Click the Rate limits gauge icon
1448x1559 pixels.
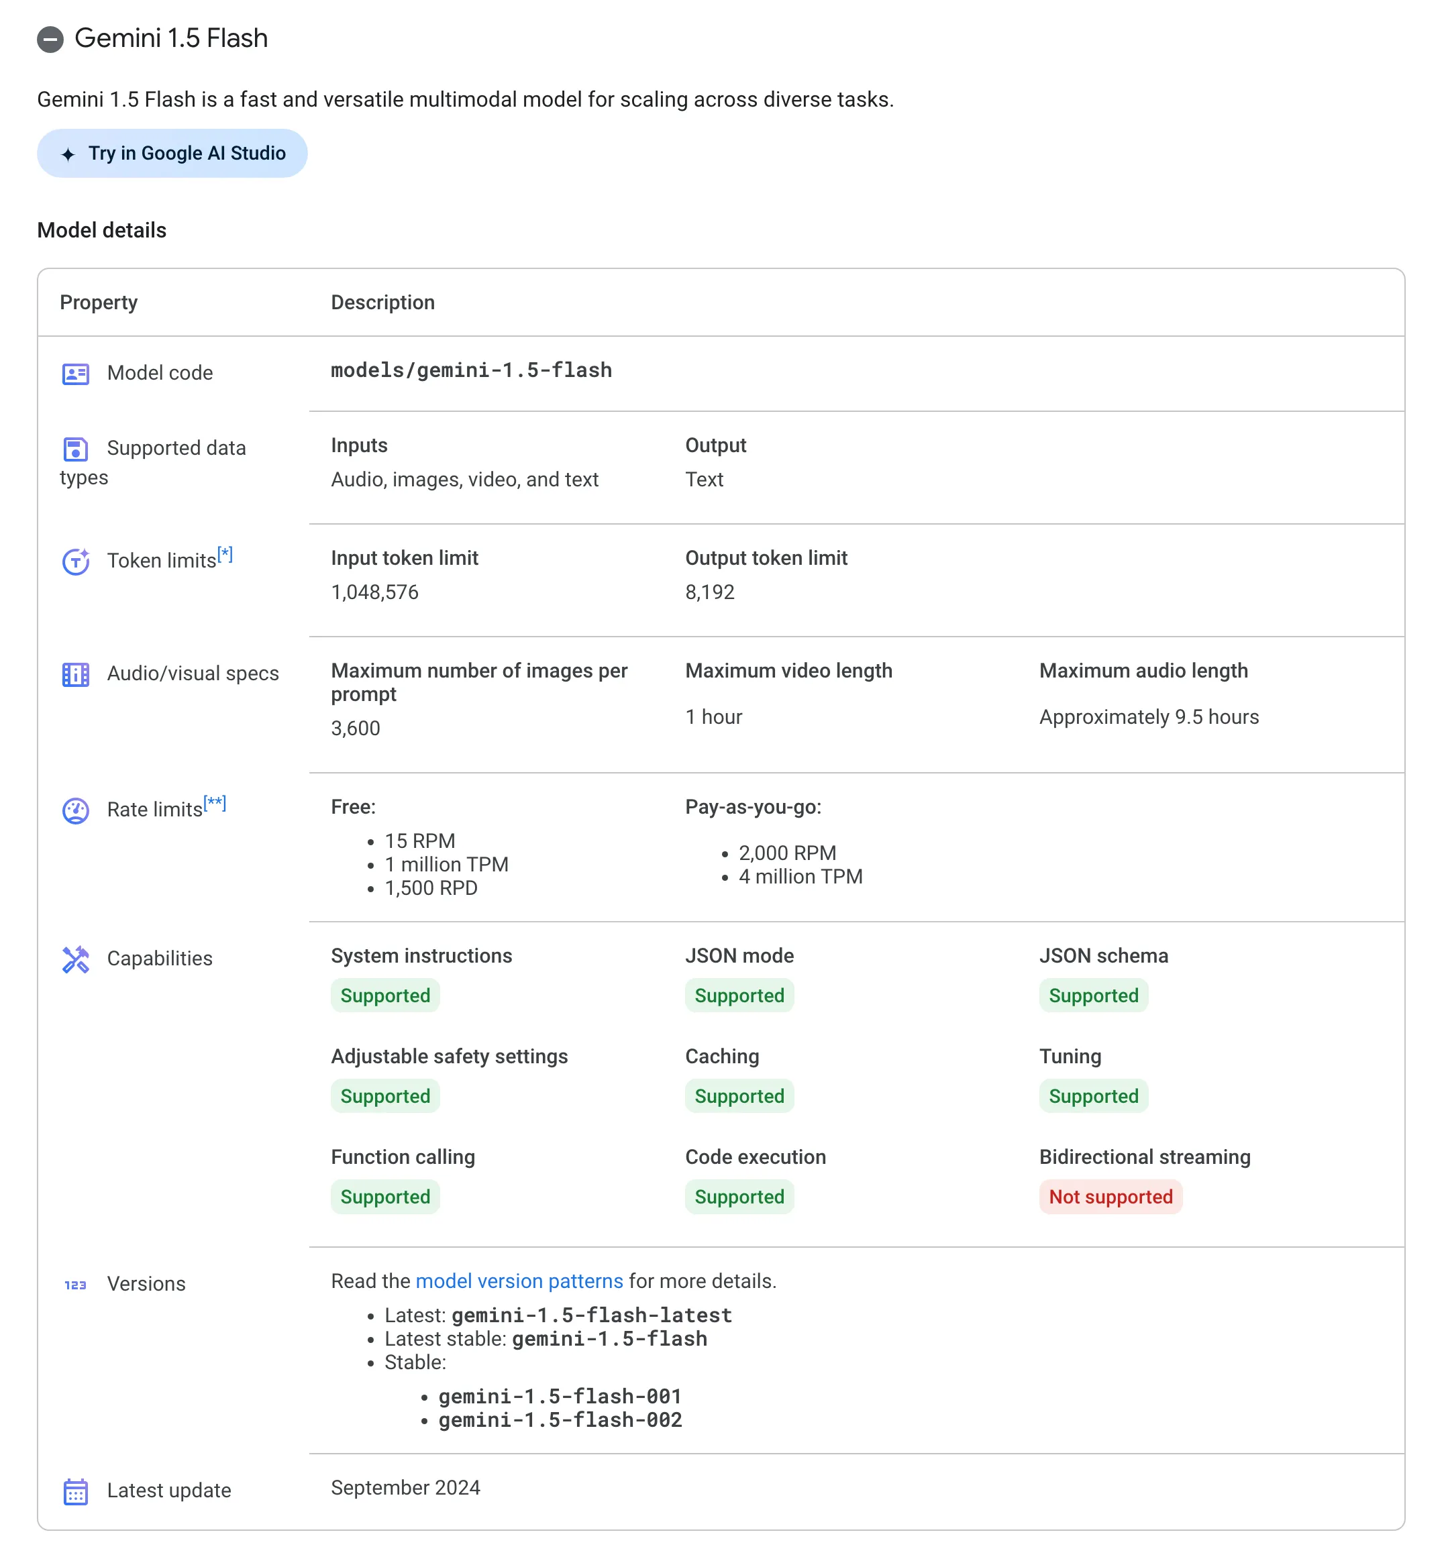[75, 810]
